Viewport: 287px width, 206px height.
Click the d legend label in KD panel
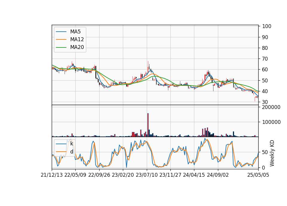pos(71,152)
